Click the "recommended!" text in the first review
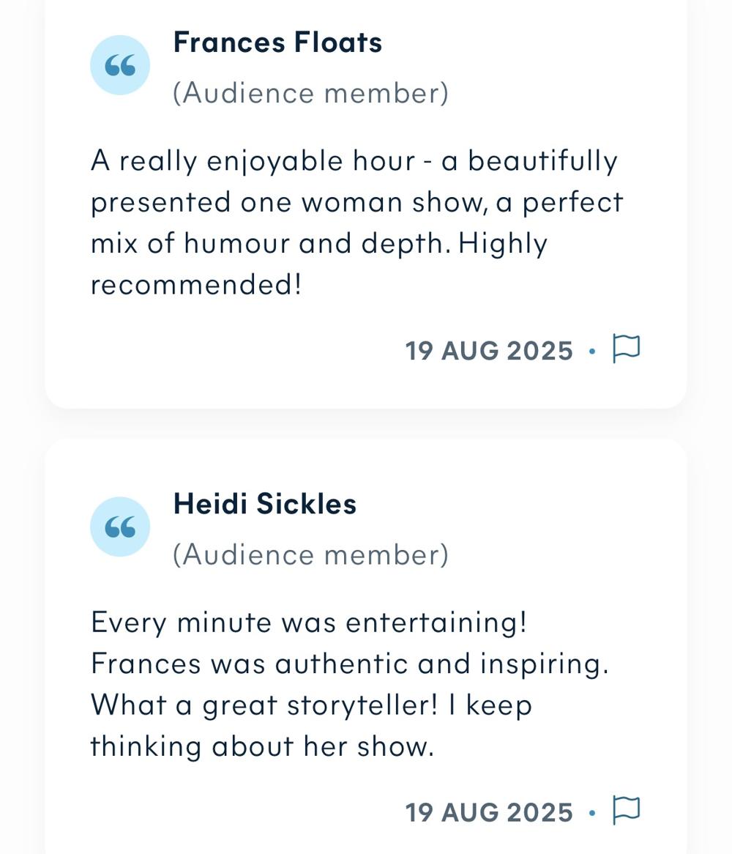 pyautogui.click(x=196, y=284)
